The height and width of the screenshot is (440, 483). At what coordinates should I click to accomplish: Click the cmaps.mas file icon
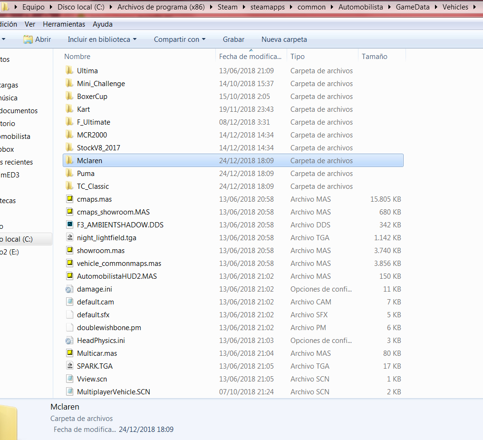69,199
